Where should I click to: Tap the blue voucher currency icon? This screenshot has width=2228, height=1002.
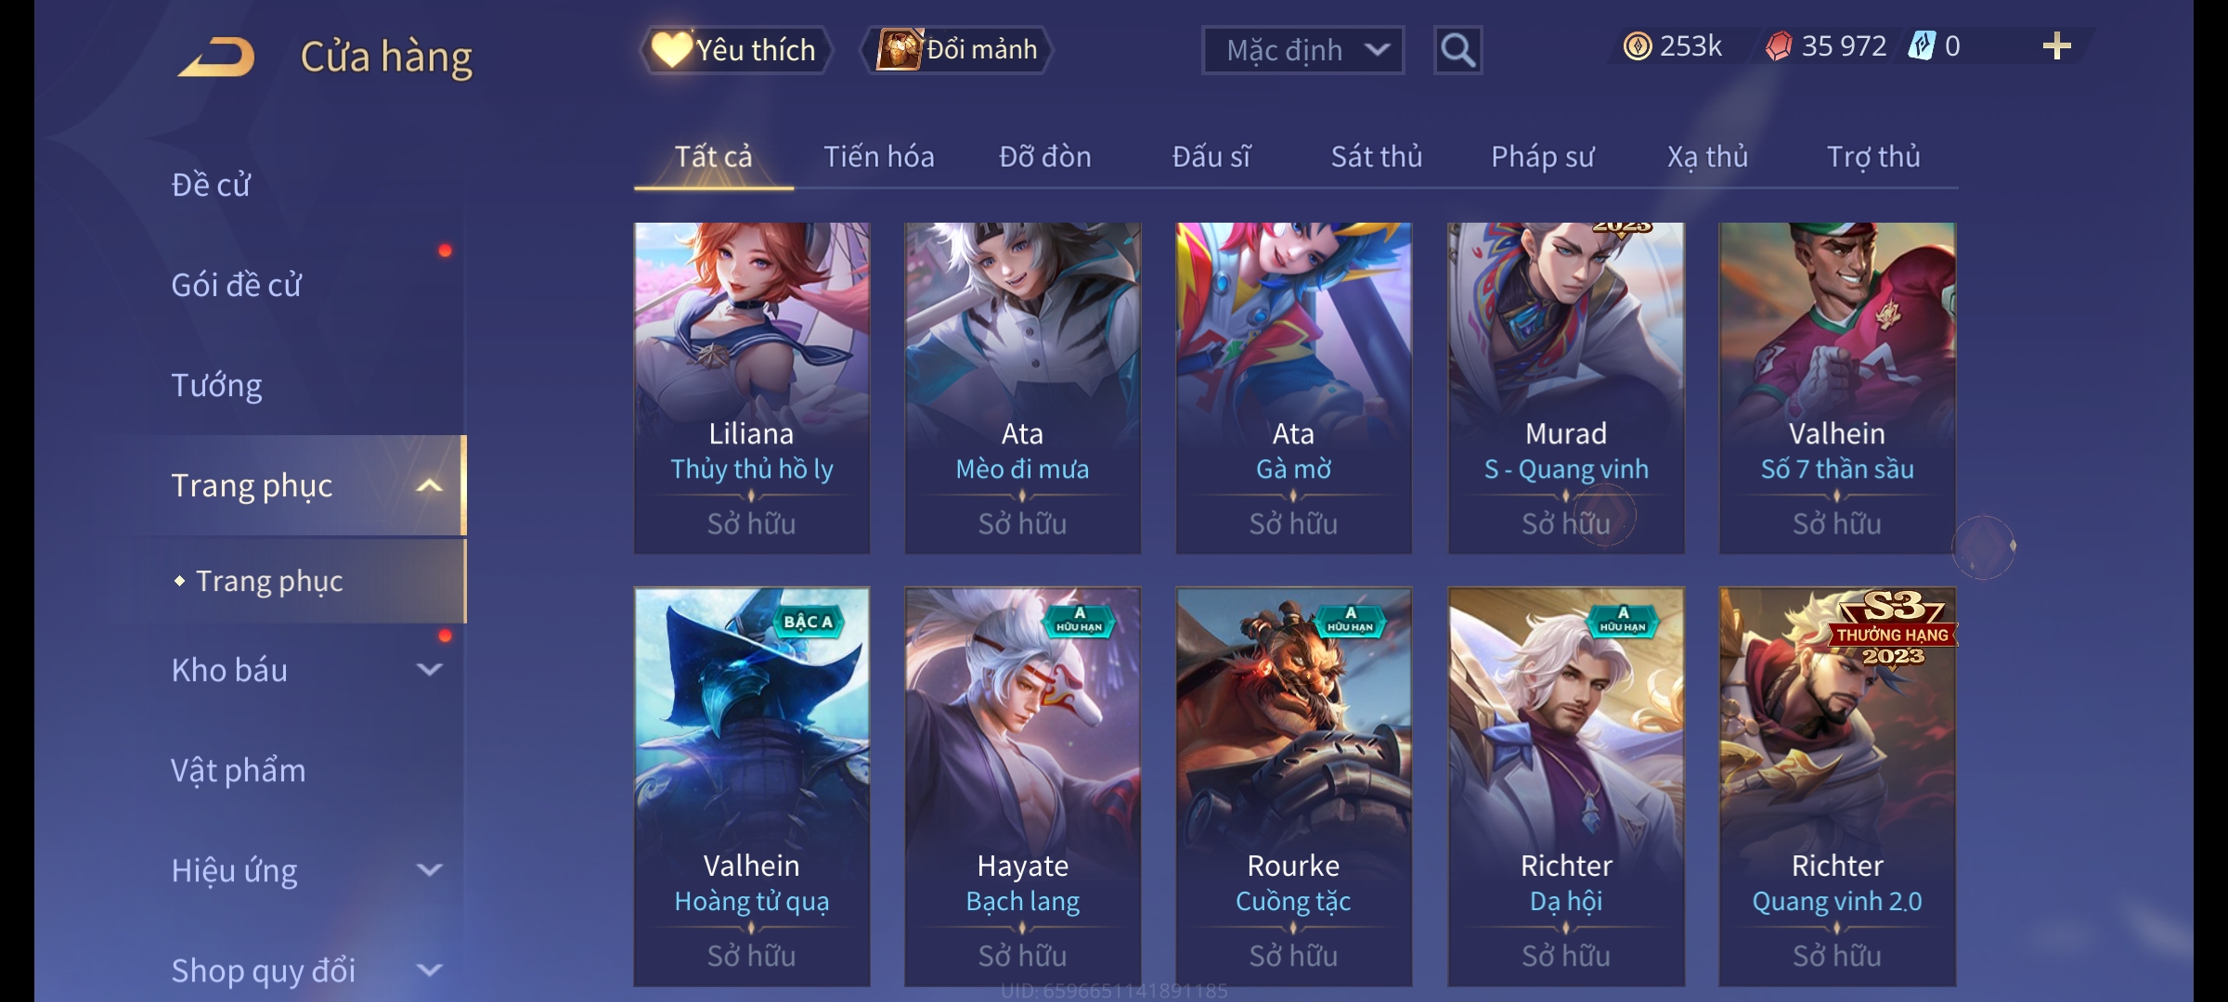(1922, 46)
